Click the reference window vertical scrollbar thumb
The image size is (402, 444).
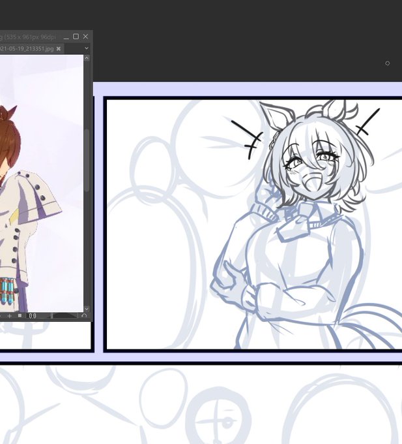pyautogui.click(x=87, y=160)
